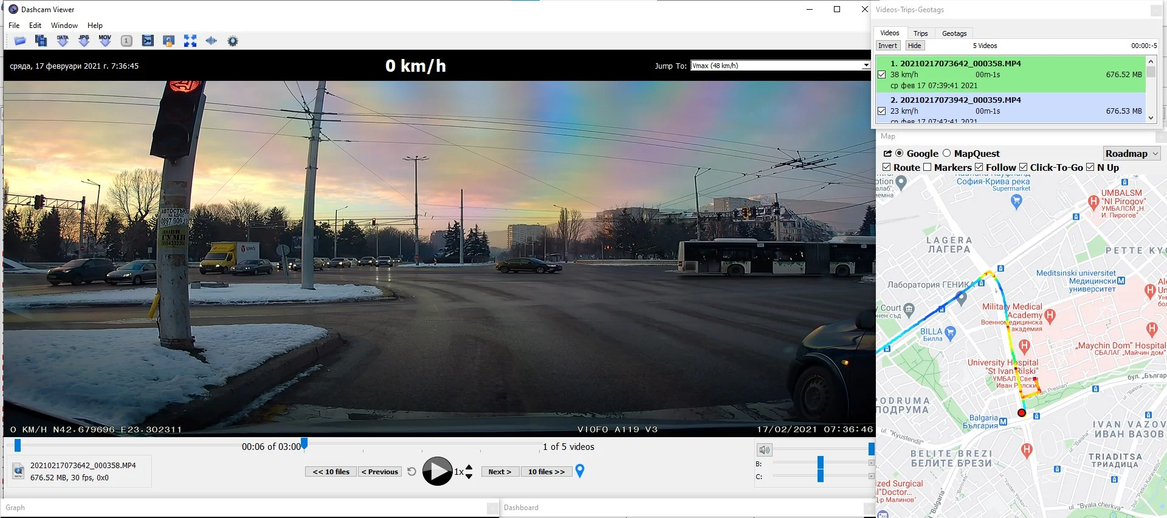Close the Dashboard panel

point(869,508)
